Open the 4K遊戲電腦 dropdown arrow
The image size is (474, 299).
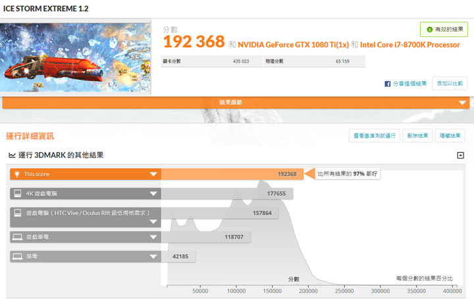coord(153,194)
